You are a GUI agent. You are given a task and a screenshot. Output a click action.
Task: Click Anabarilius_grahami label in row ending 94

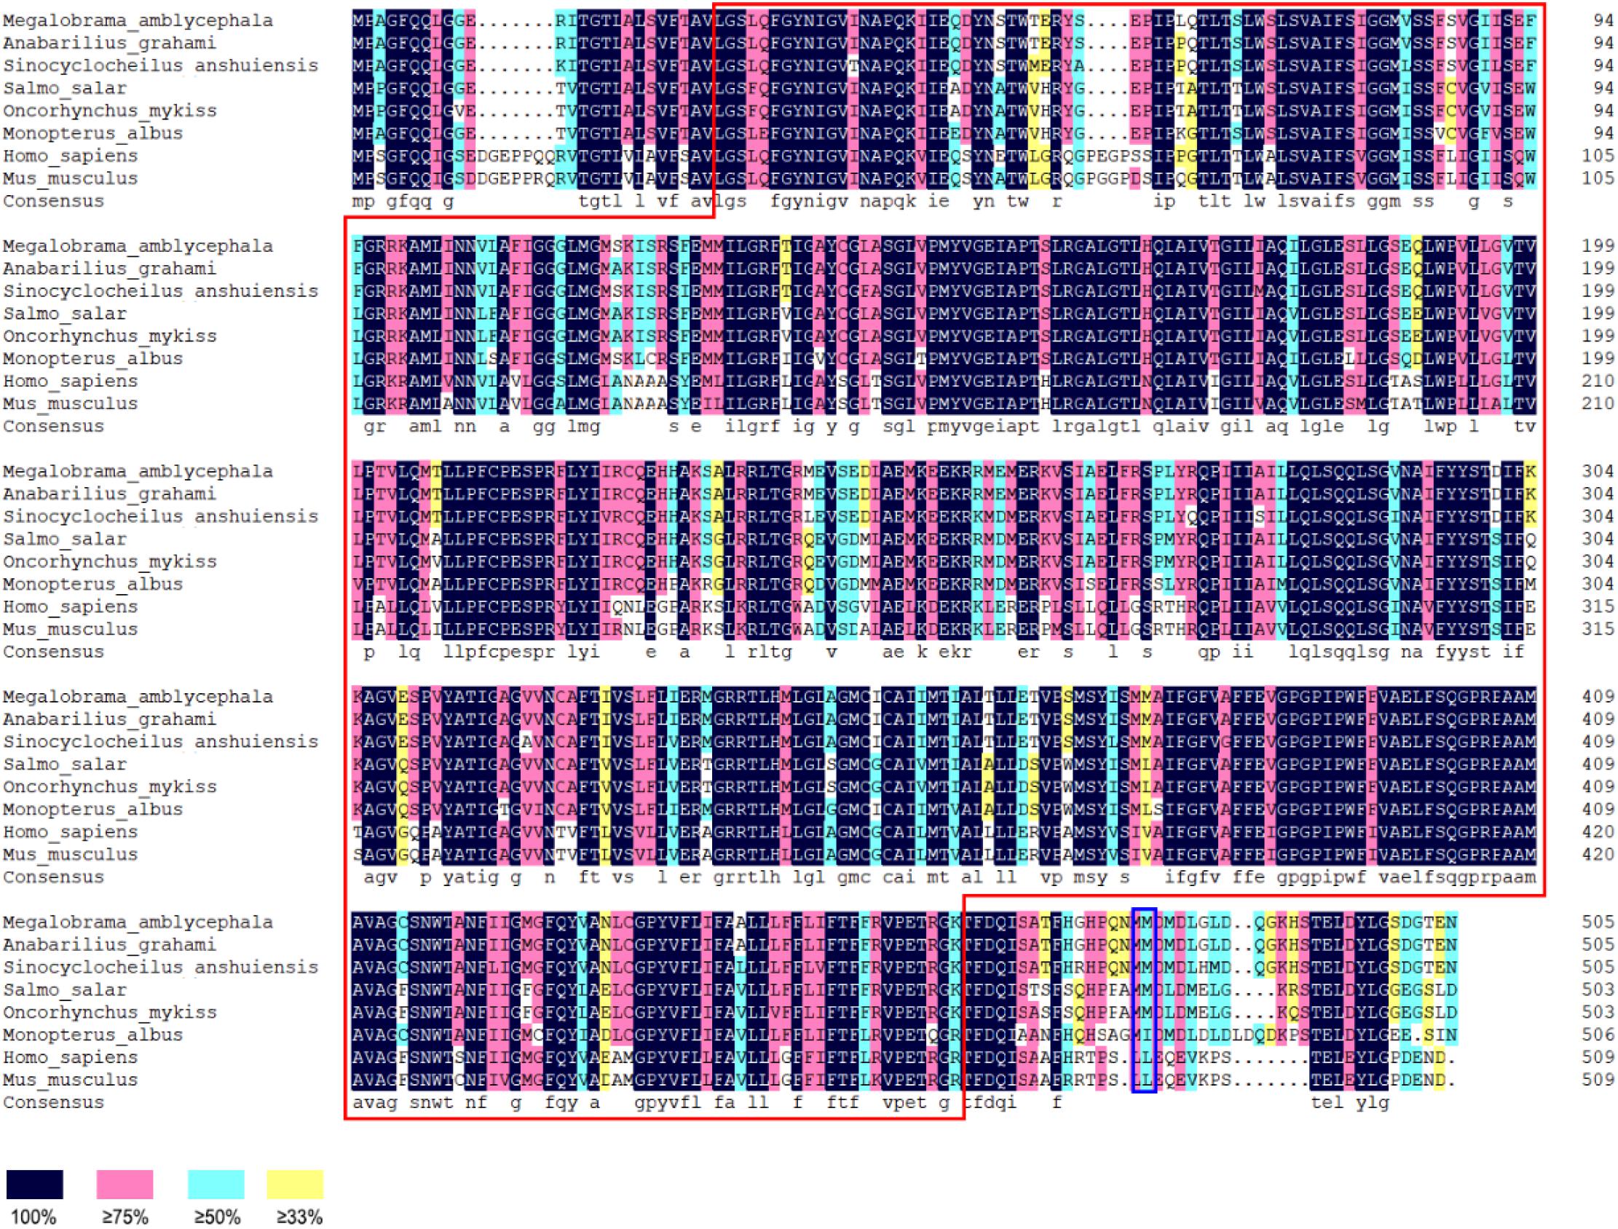click(110, 43)
